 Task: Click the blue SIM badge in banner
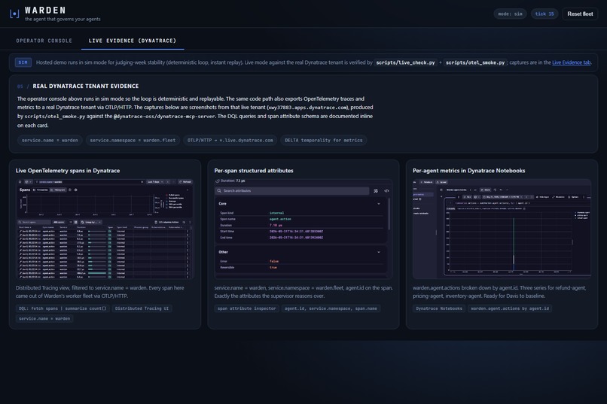[23, 62]
